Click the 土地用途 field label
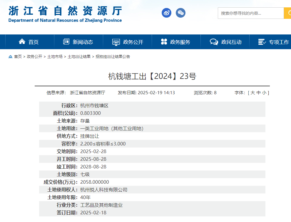The height and width of the screenshot is (222, 291). 67,128
